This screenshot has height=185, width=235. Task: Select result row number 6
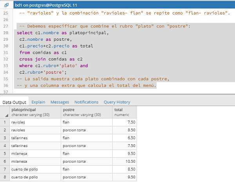click(5, 161)
